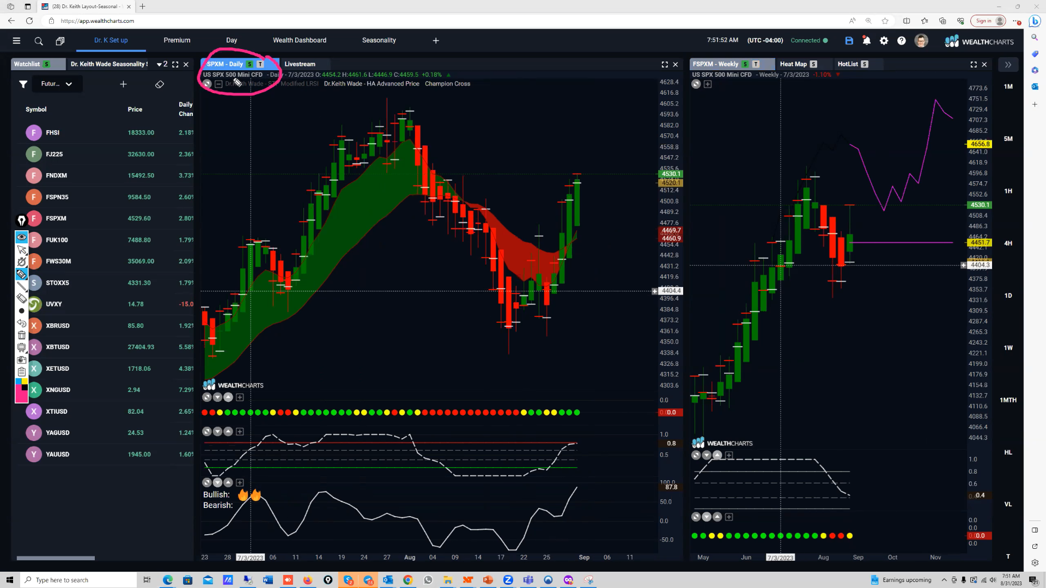
Task: Open the layouts window icon
Action: tap(60, 41)
